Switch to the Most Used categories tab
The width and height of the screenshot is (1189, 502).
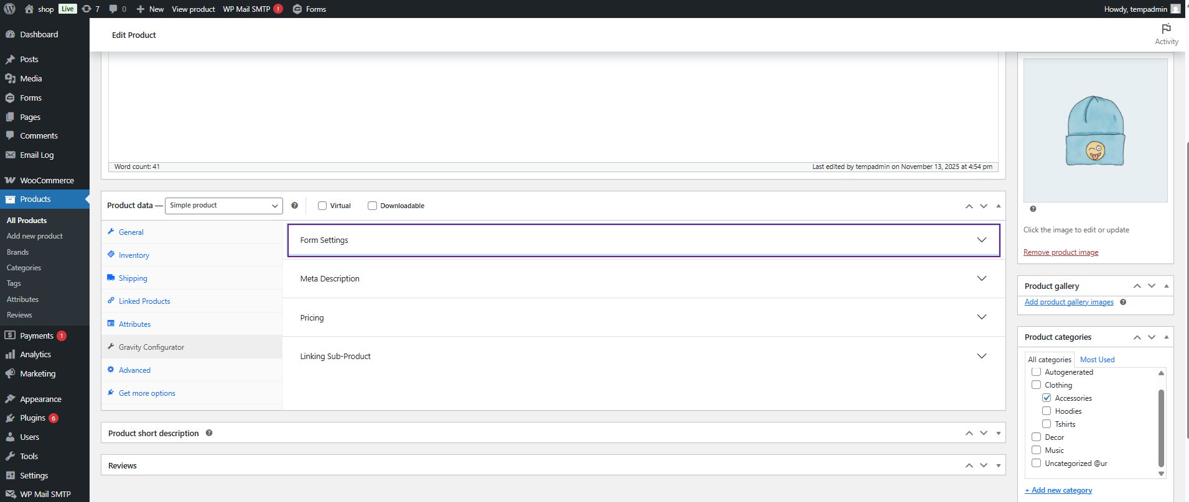[x=1097, y=360]
